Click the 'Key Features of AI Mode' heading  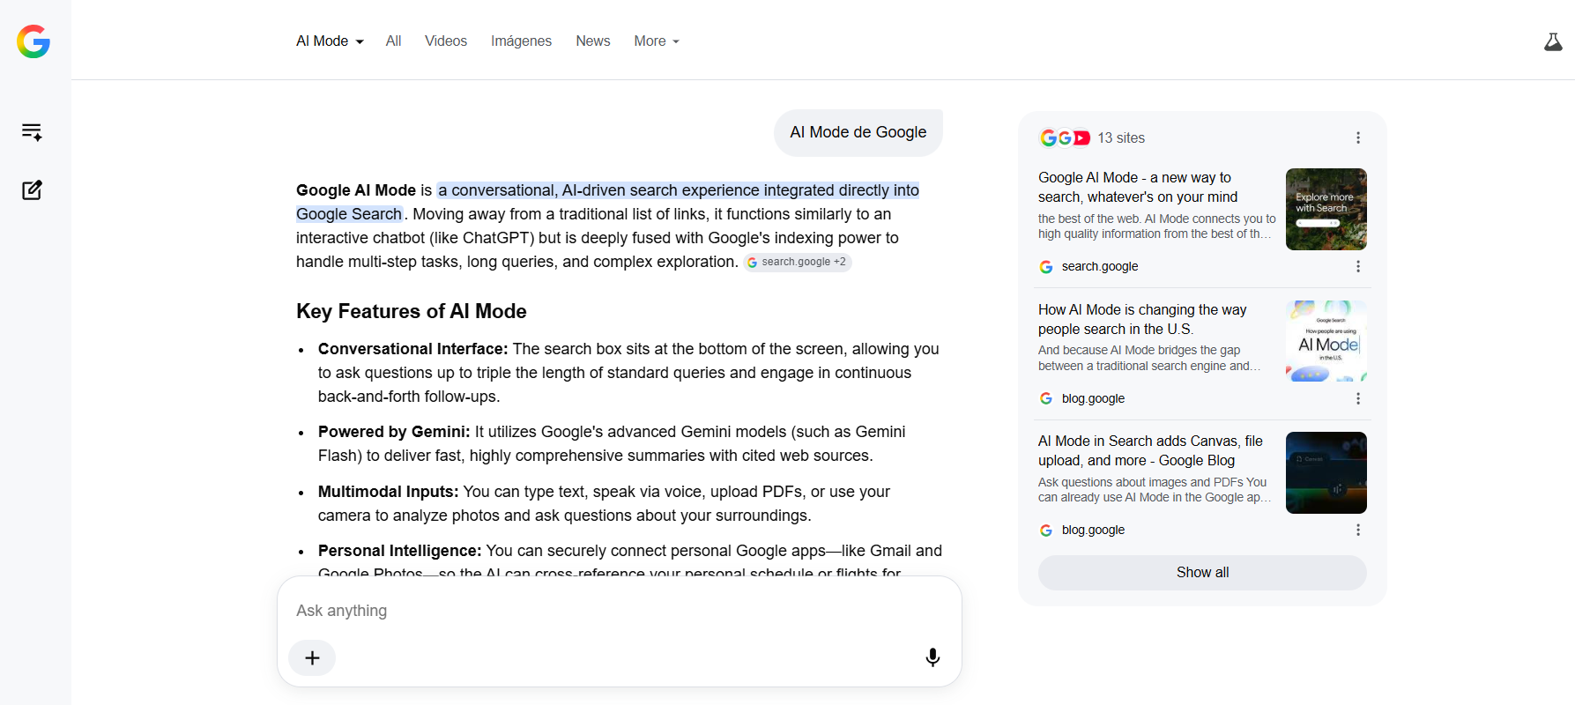pos(412,311)
